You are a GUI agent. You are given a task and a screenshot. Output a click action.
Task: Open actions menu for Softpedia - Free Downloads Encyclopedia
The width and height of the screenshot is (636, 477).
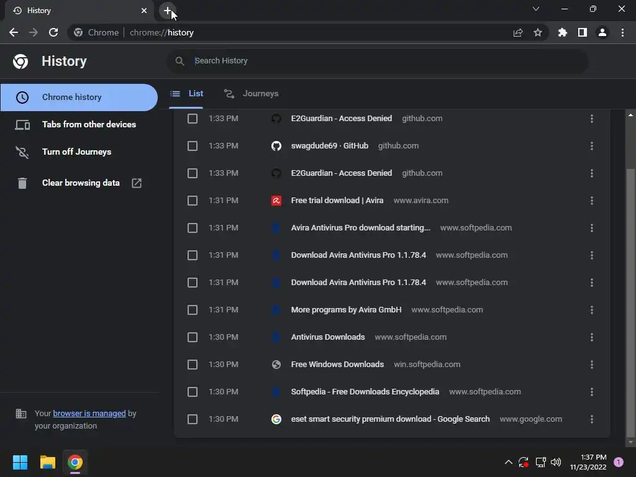coord(592,392)
